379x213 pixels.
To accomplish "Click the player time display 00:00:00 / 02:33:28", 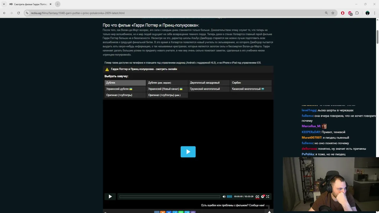I will (x=244, y=196).
